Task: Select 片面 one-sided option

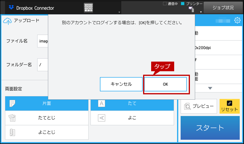Action: coord(47,104)
